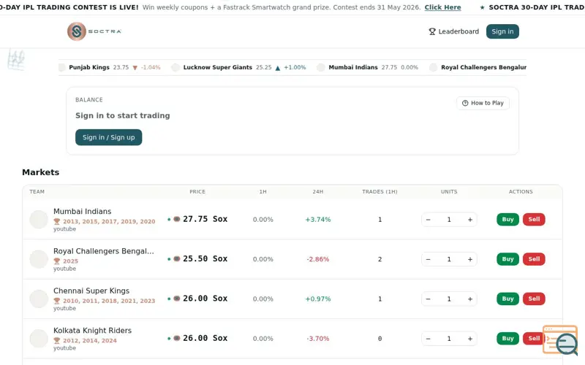585x365 pixels.
Task: Click Mumbai Indians units value field
Action: pyautogui.click(x=449, y=220)
